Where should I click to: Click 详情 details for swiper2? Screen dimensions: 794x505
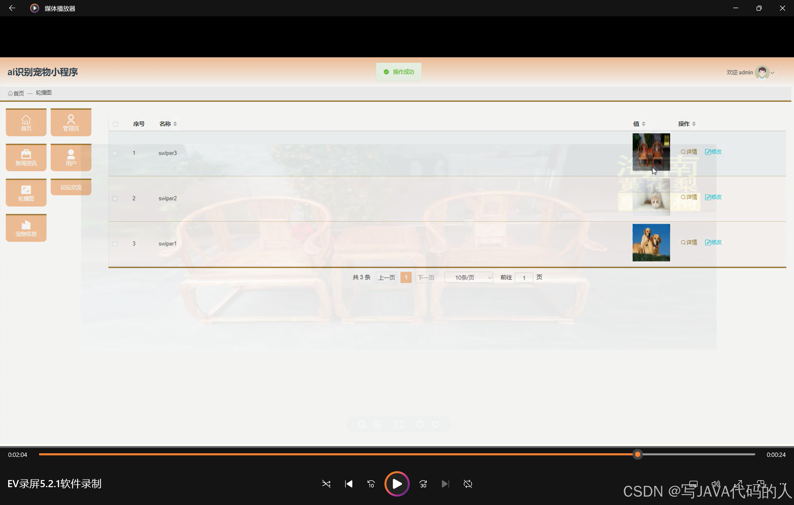point(689,197)
